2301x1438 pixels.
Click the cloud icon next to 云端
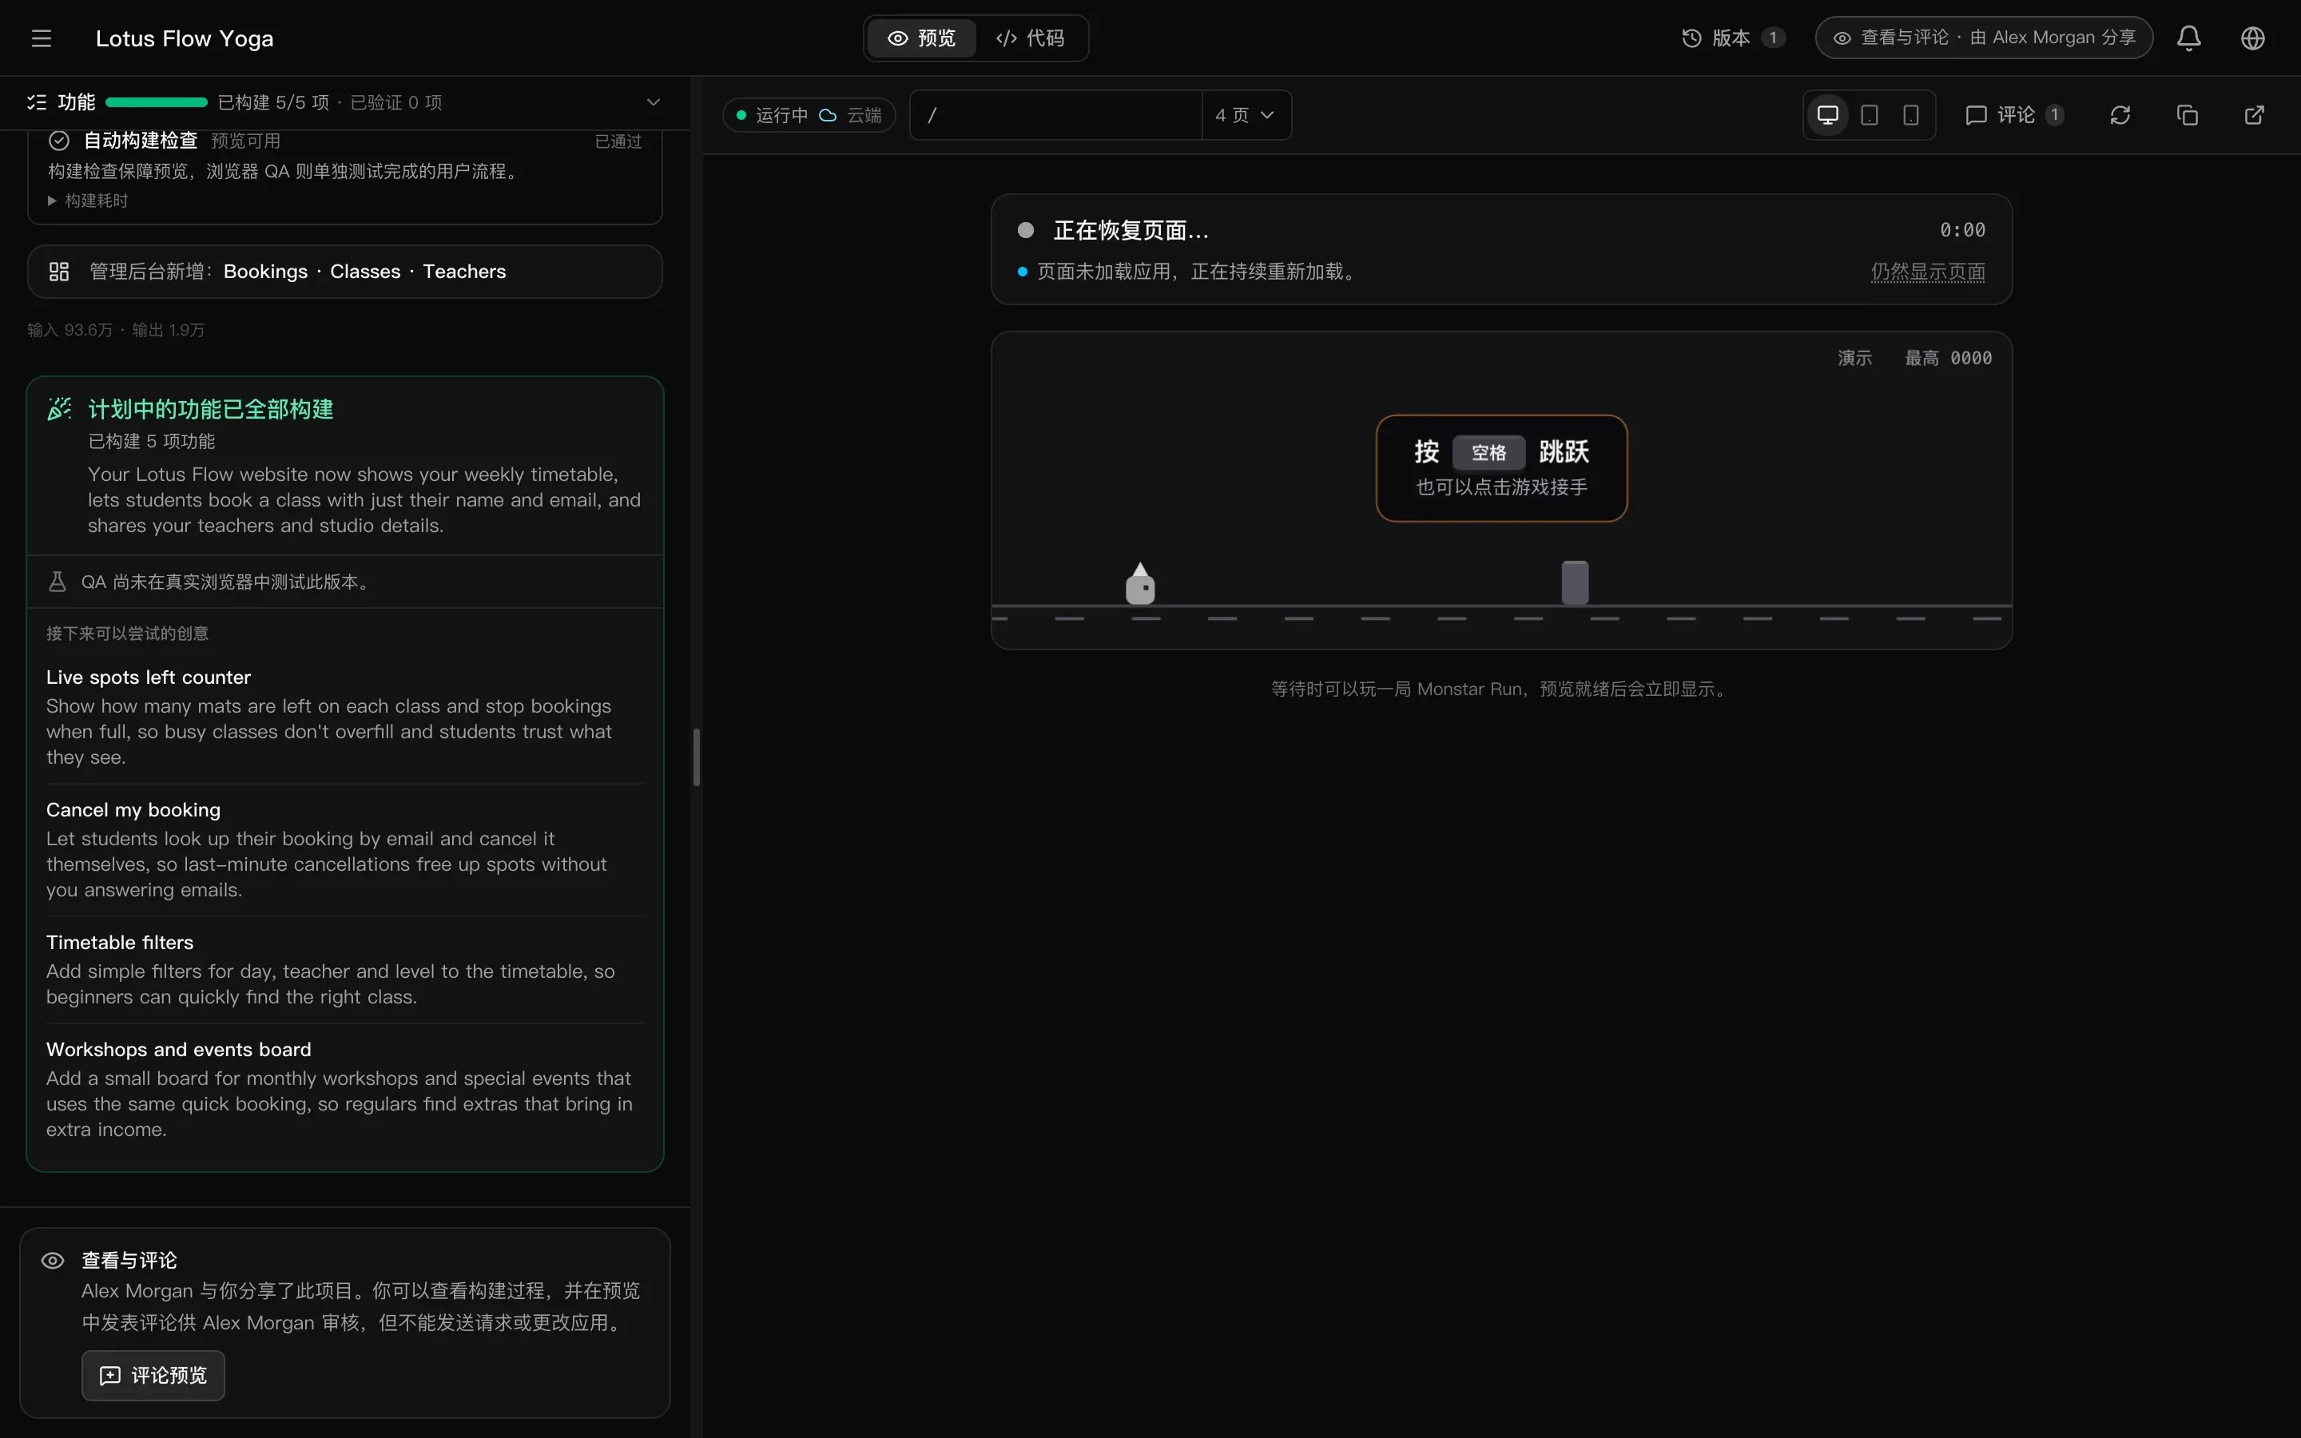click(x=827, y=115)
